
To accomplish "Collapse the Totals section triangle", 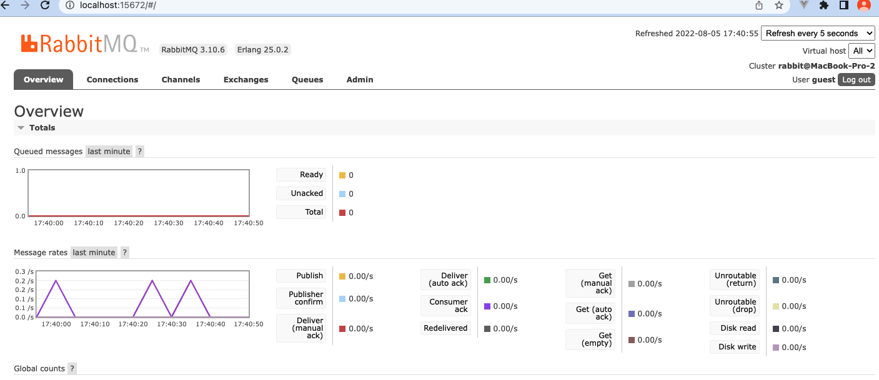I will pos(21,128).
